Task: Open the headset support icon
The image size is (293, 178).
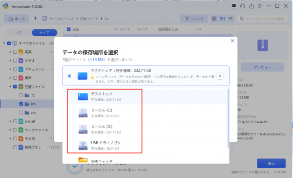Action: (x=243, y=6)
